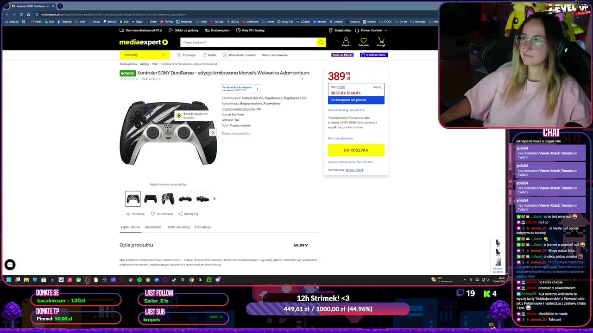Click the browser back arrow
The image size is (593, 333).
pyautogui.click(x=7, y=14)
